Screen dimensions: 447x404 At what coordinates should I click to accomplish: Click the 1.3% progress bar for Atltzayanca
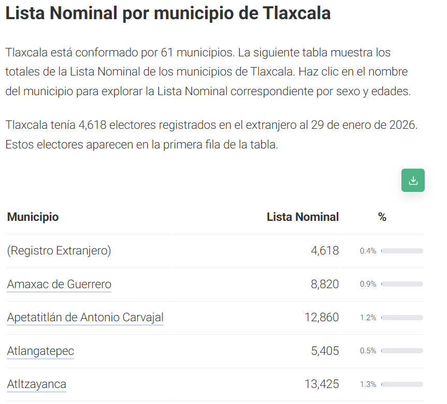(402, 384)
